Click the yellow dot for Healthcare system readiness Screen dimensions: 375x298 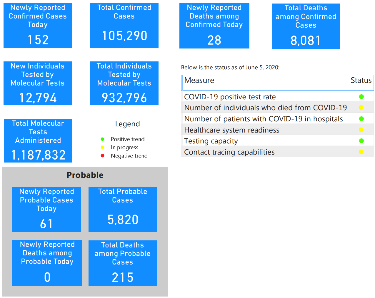tap(361, 130)
